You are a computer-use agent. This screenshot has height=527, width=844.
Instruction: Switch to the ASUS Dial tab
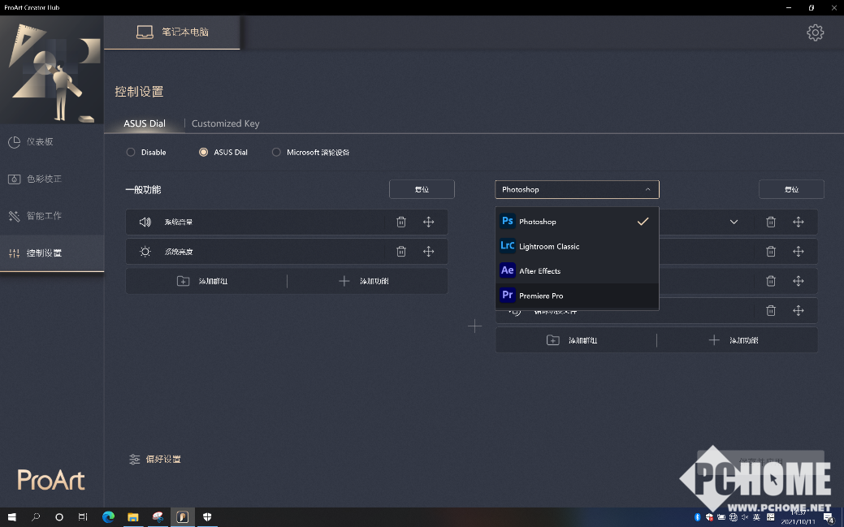pyautogui.click(x=145, y=123)
